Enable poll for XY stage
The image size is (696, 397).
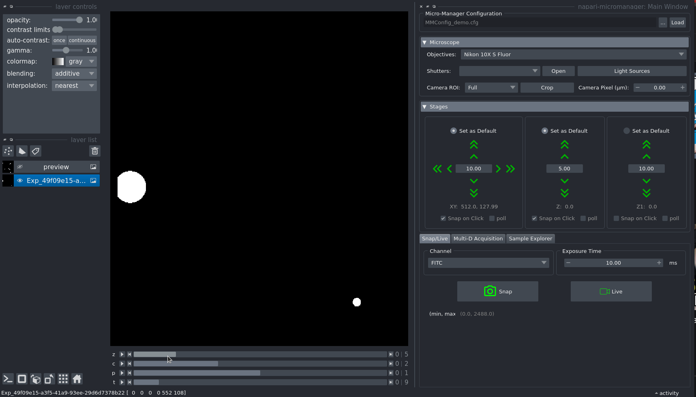tap(492, 218)
